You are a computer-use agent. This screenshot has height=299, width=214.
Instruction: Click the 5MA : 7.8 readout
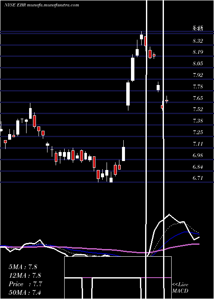point(23,267)
